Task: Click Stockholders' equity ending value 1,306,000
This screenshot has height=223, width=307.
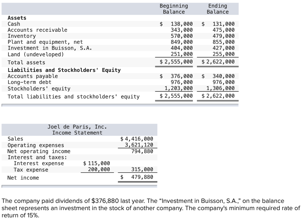Action: [x=220, y=88]
